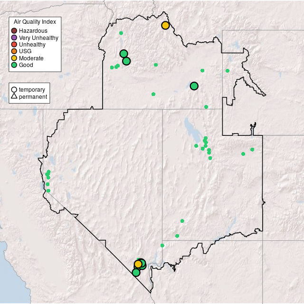Image resolution: width=304 pixels, height=304 pixels.
Task: Click the "permanent" legend label text
Action: (33, 96)
